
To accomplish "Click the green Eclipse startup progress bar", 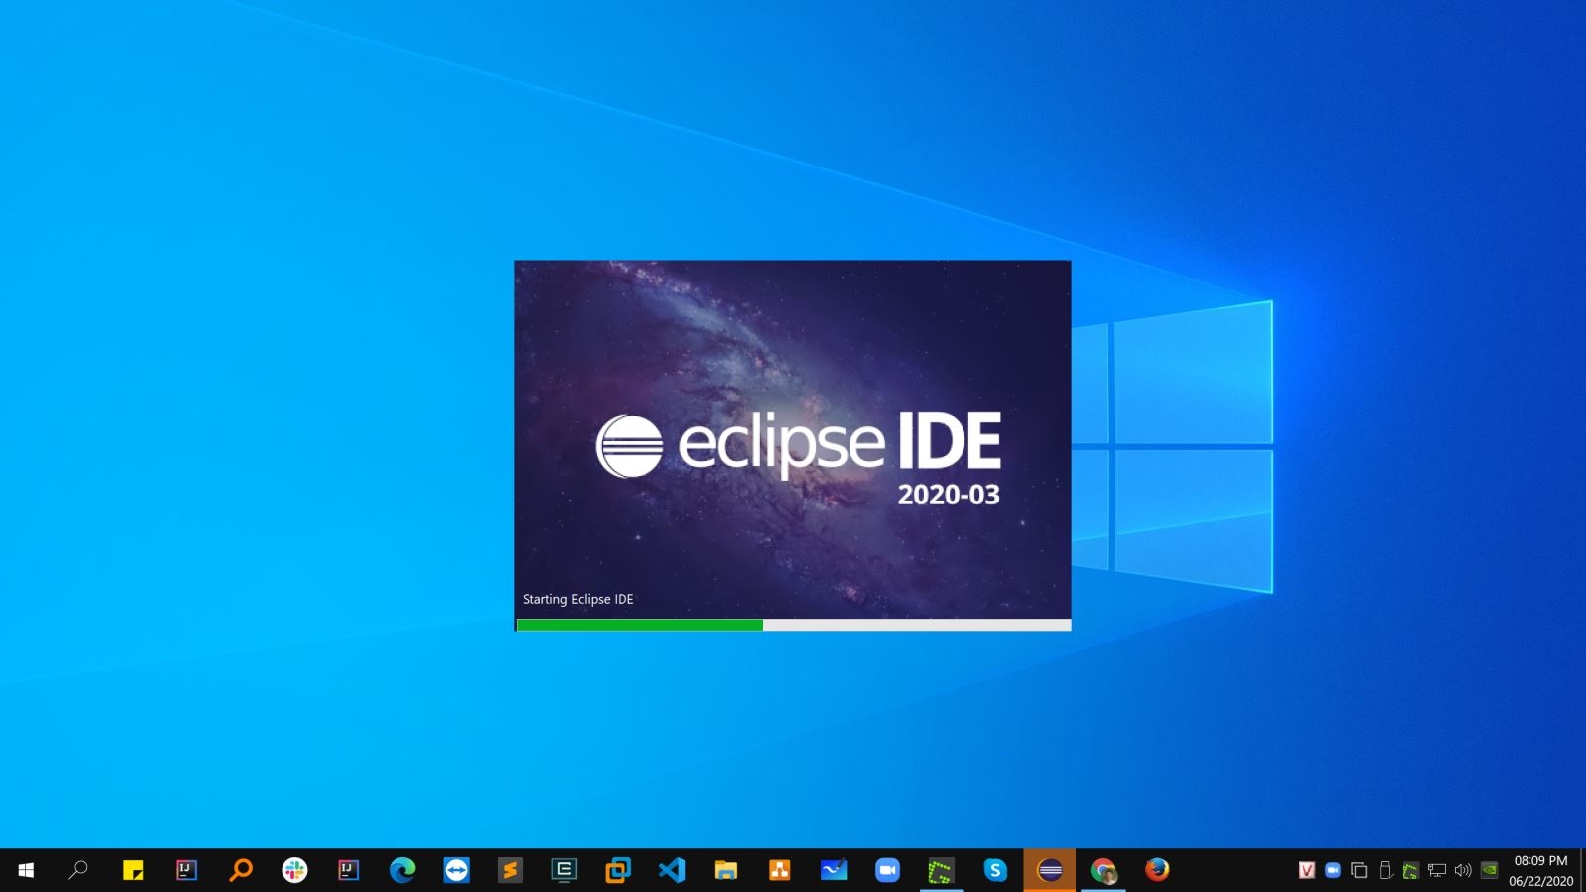I will click(640, 625).
